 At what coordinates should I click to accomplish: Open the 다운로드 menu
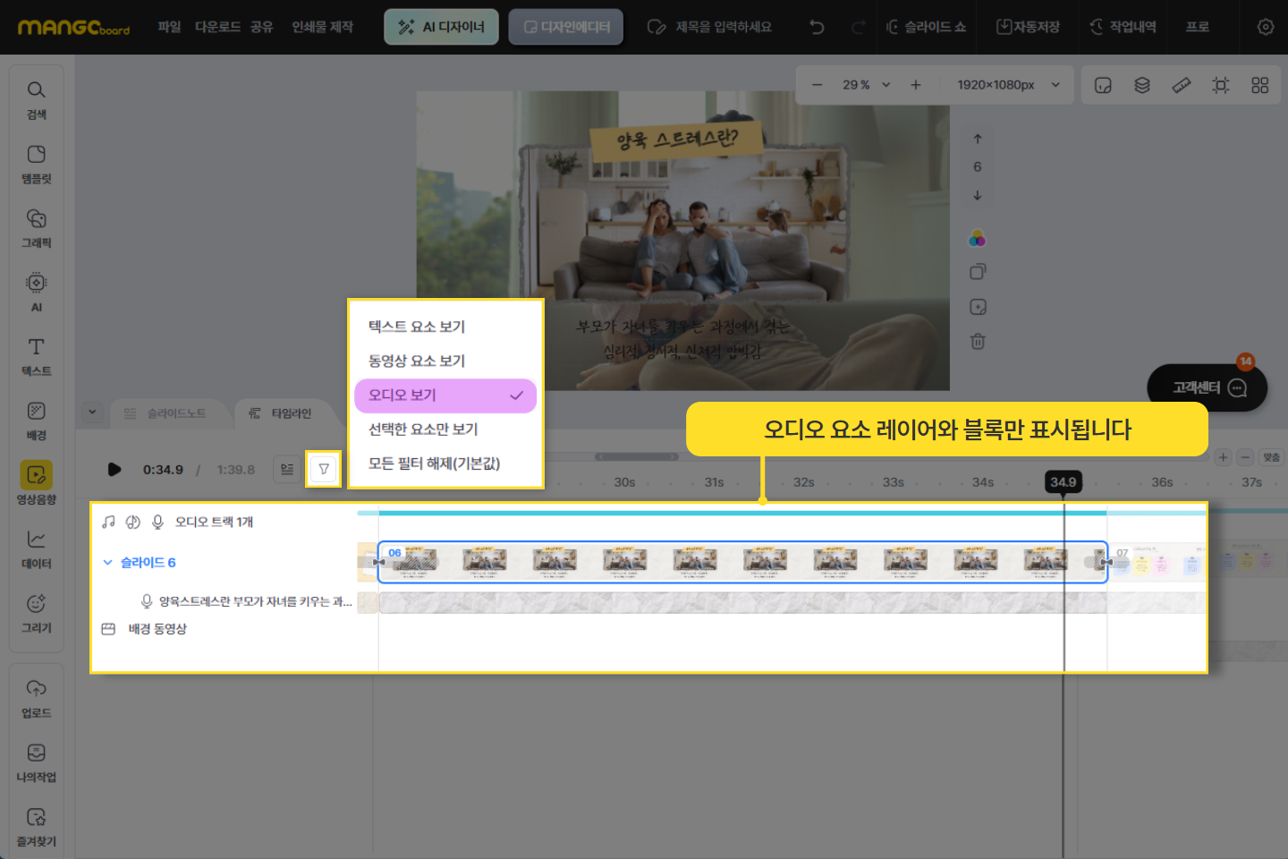click(217, 27)
